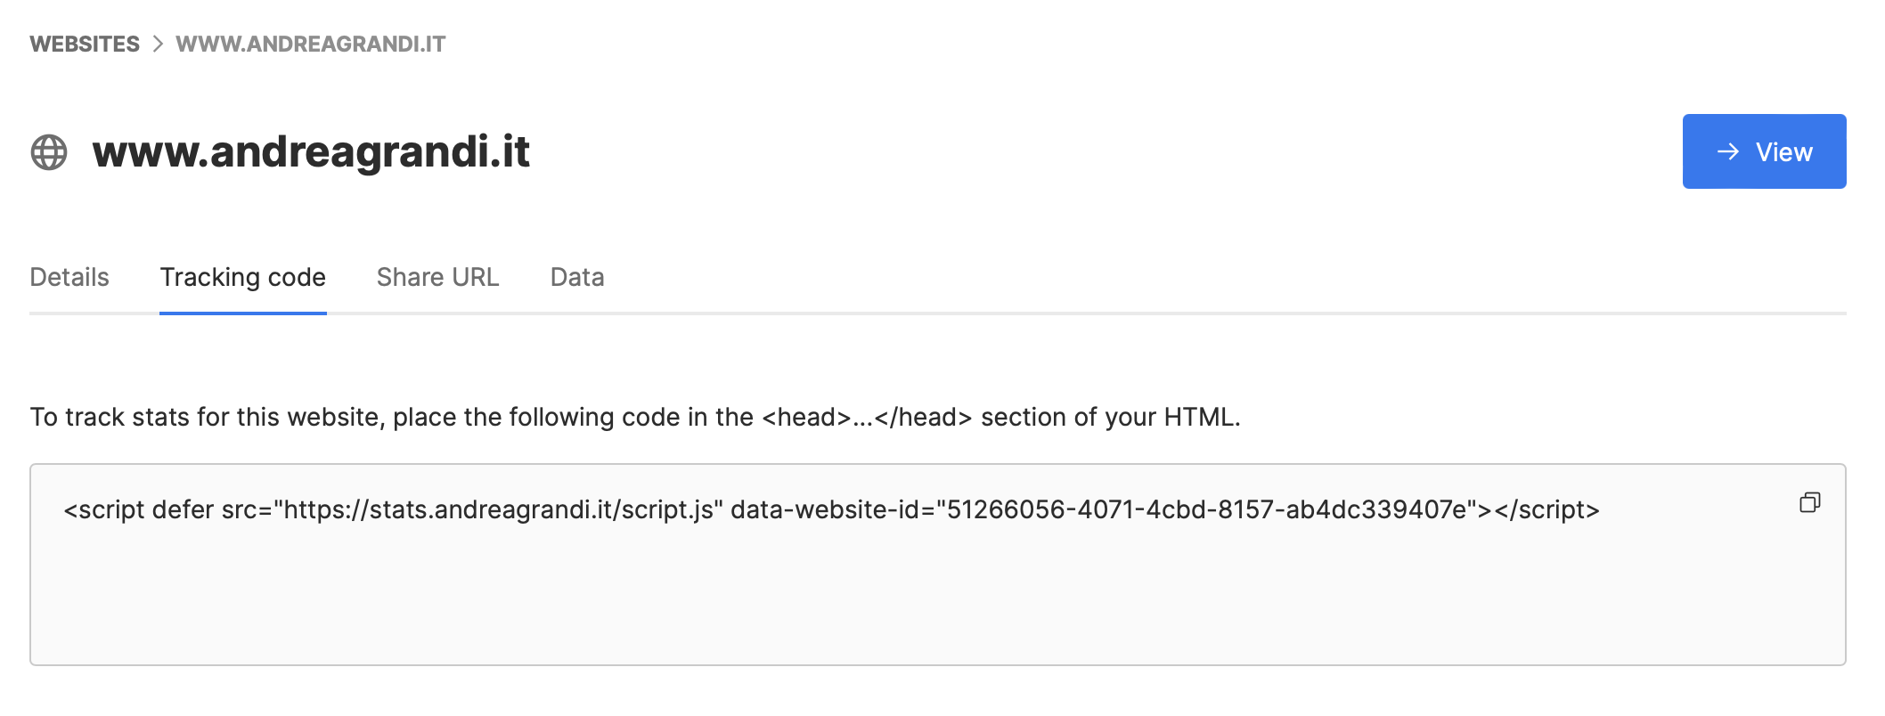Click the tracking instructions paragraph text
Screen dimensions: 1885x716
[635, 417]
